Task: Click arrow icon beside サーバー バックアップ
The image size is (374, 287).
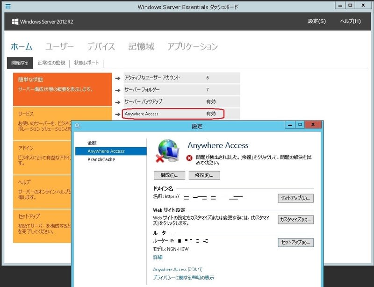Action: pyautogui.click(x=118, y=102)
